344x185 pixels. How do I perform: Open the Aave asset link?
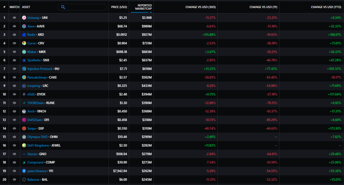[x=31, y=26]
